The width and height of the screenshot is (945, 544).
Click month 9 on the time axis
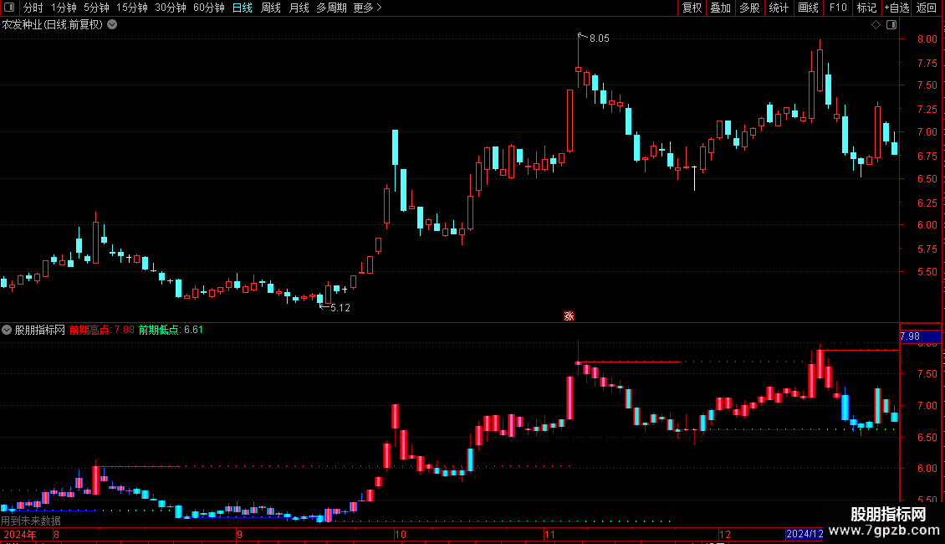(x=239, y=535)
